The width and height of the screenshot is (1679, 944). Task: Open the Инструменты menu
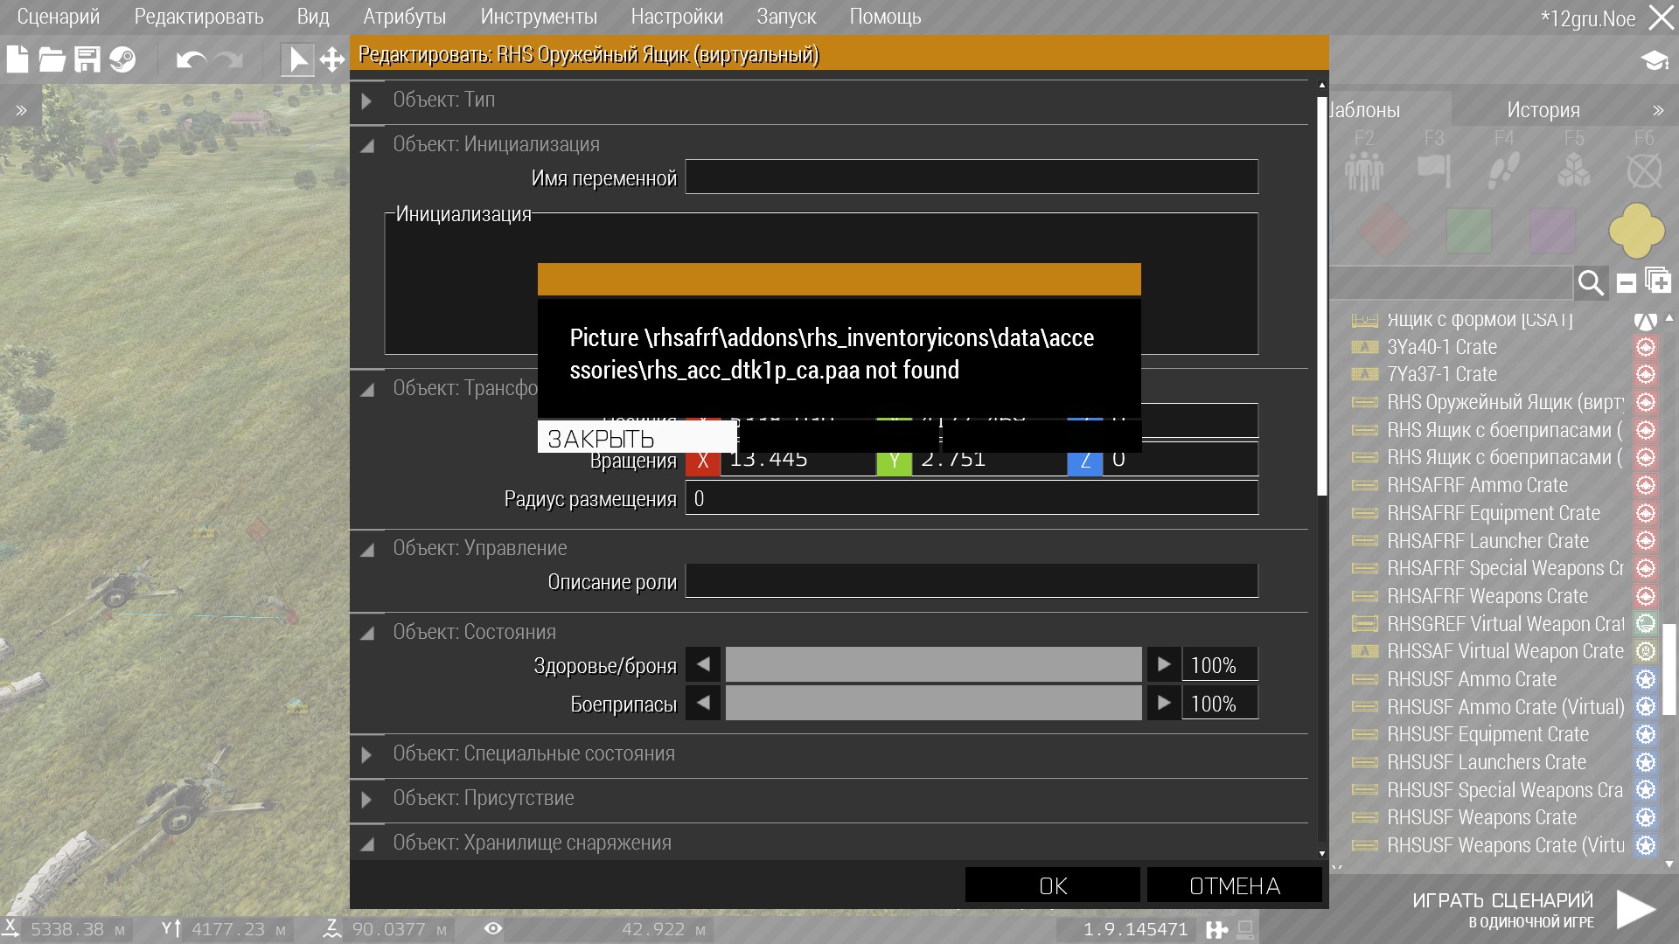[539, 17]
